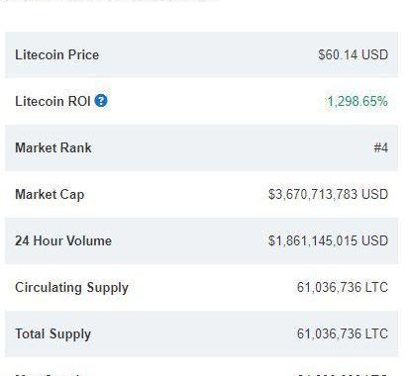Image resolution: width=409 pixels, height=376 pixels.
Task: Click the circulating supply 61,036,736 LTC value
Action: point(343,287)
